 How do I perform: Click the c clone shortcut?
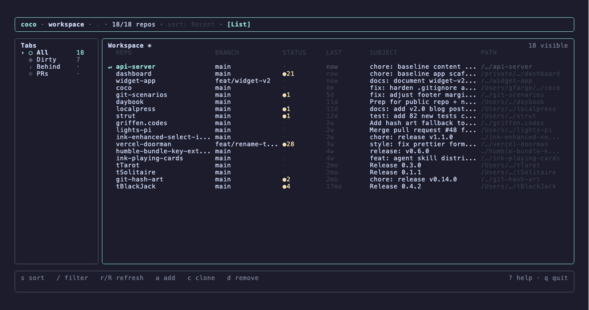tap(201, 278)
